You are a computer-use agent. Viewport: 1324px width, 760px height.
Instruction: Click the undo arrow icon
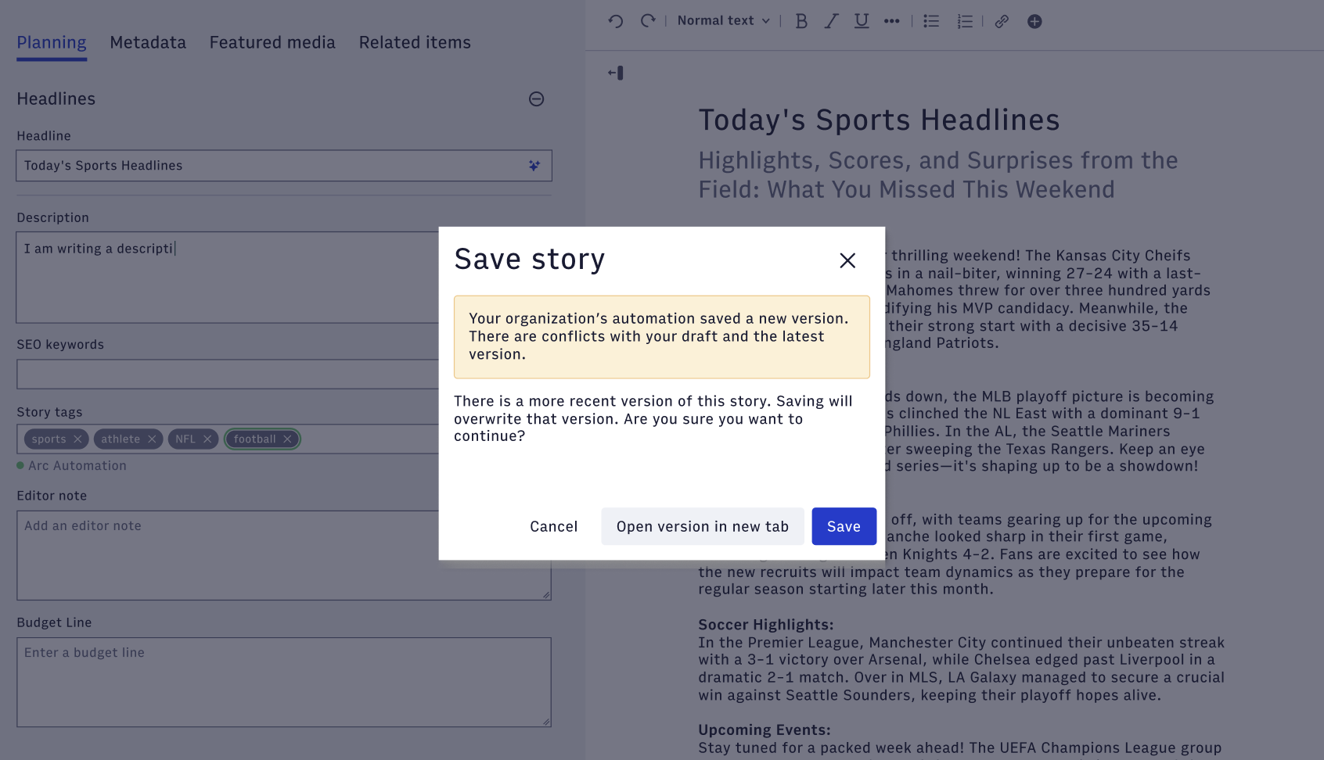[x=616, y=21]
